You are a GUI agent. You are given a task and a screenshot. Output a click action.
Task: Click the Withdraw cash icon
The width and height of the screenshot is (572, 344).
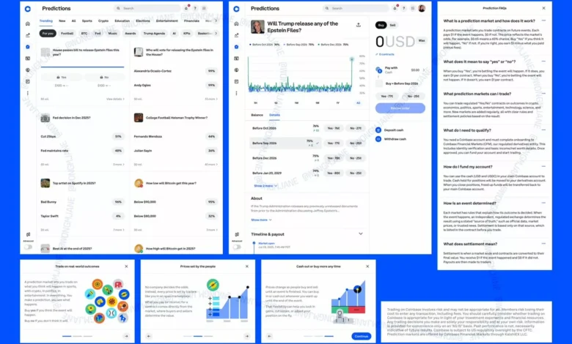pyautogui.click(x=379, y=138)
